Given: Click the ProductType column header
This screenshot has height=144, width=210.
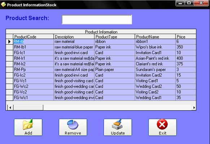Looking at the screenshot, I should coord(114,37).
